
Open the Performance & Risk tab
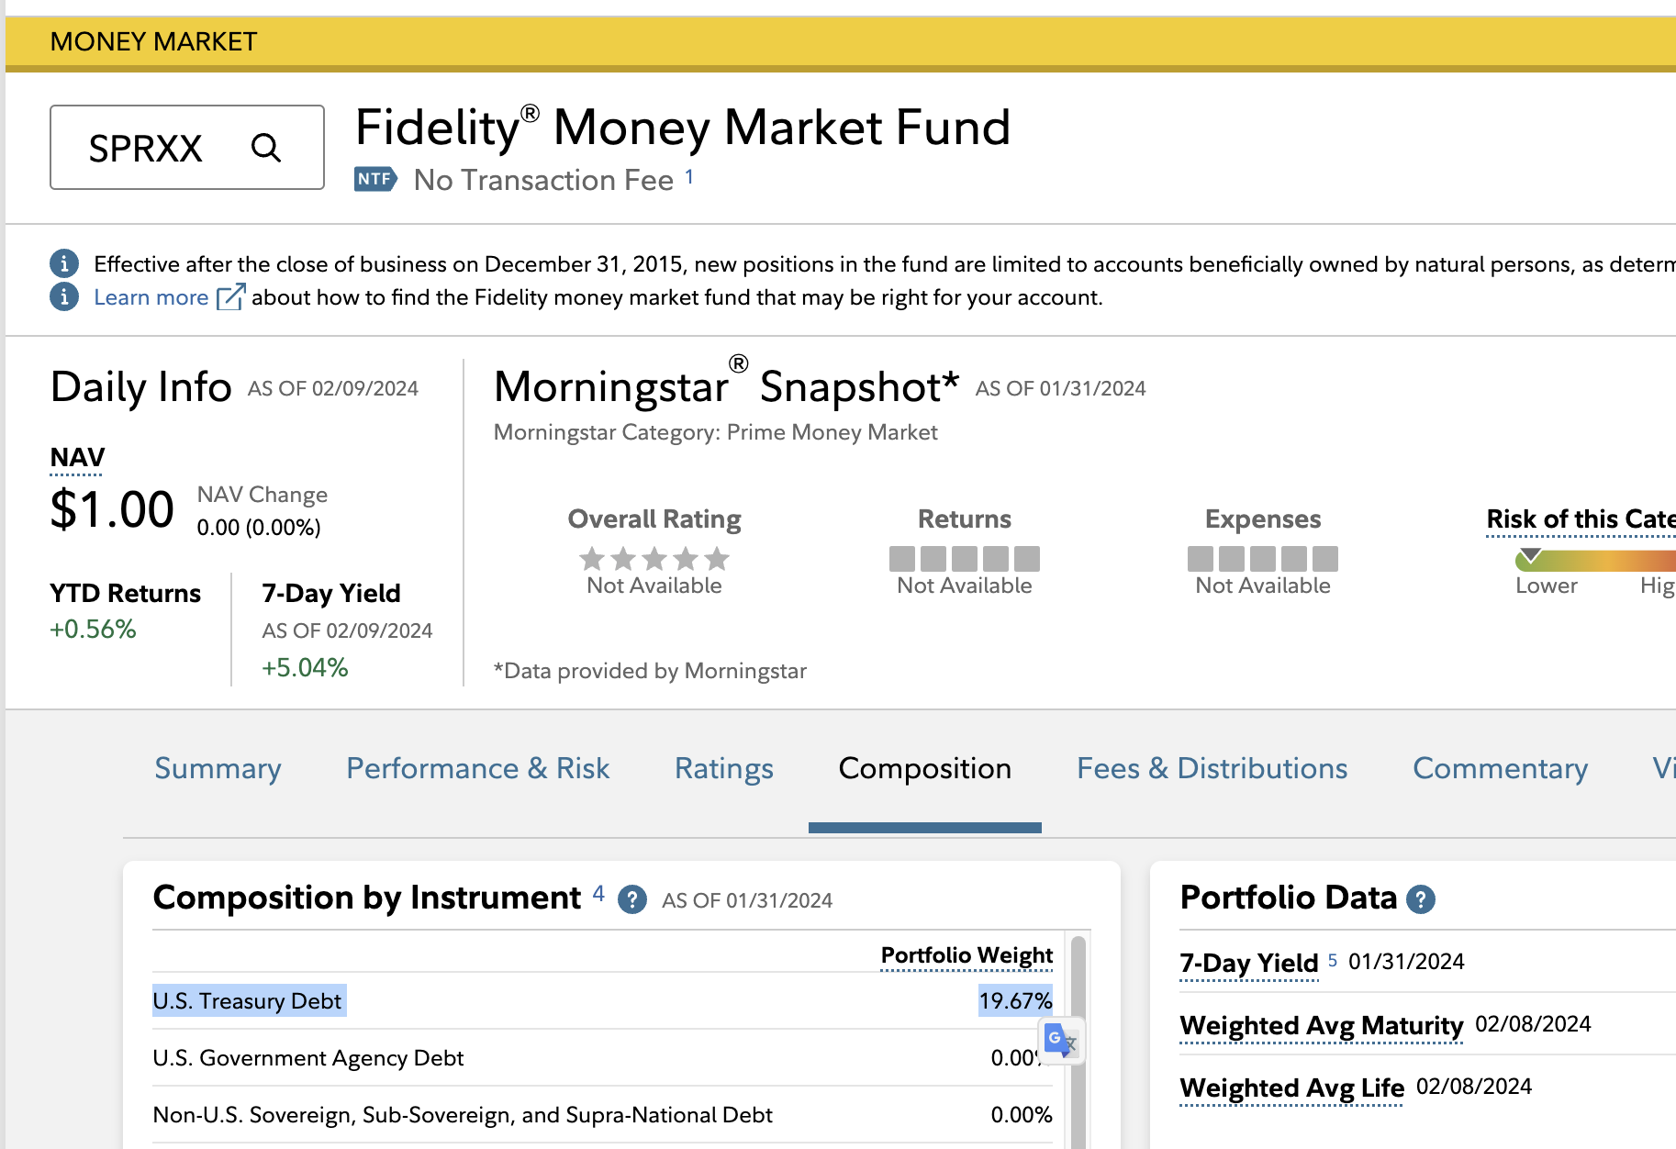coord(478,769)
